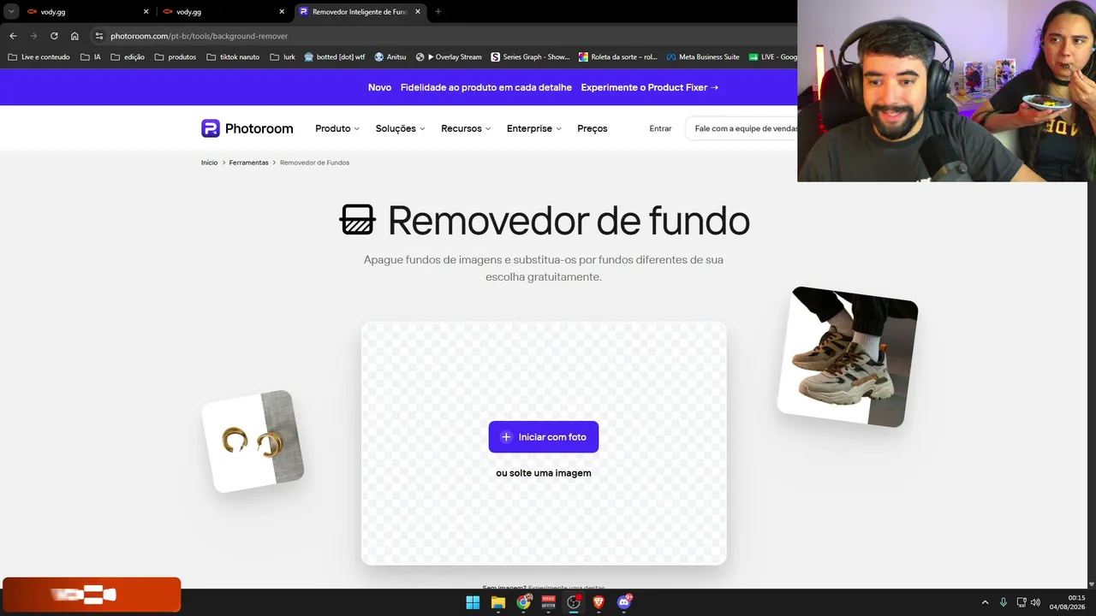Open the lurk bookmark folder
The width and height of the screenshot is (1096, 616).
(x=282, y=57)
